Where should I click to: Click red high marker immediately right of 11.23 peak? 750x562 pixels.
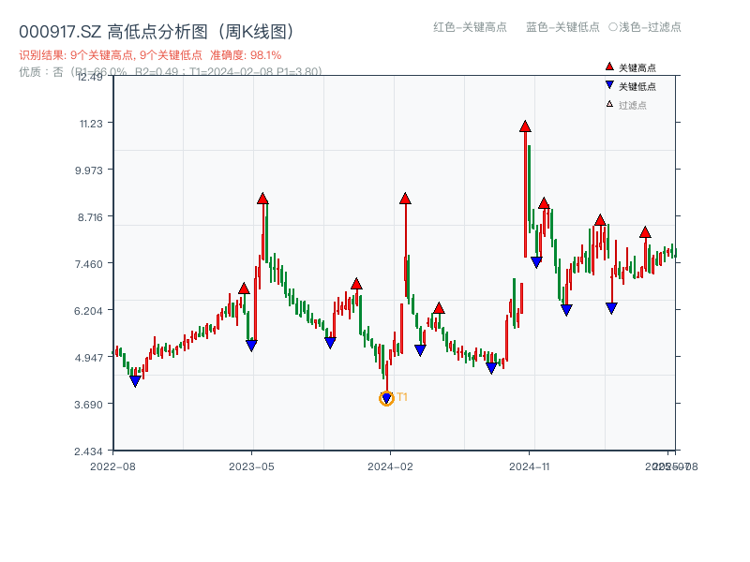[544, 203]
